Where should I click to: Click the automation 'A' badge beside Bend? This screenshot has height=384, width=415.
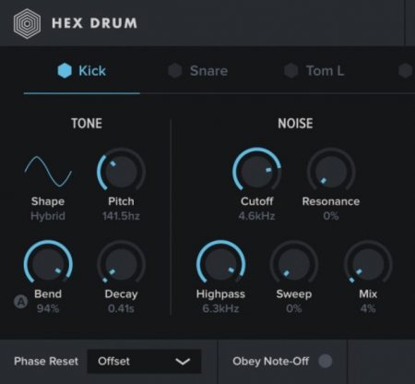[x=21, y=302]
